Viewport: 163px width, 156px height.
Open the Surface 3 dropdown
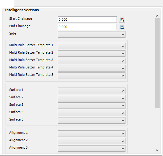pos(92,105)
